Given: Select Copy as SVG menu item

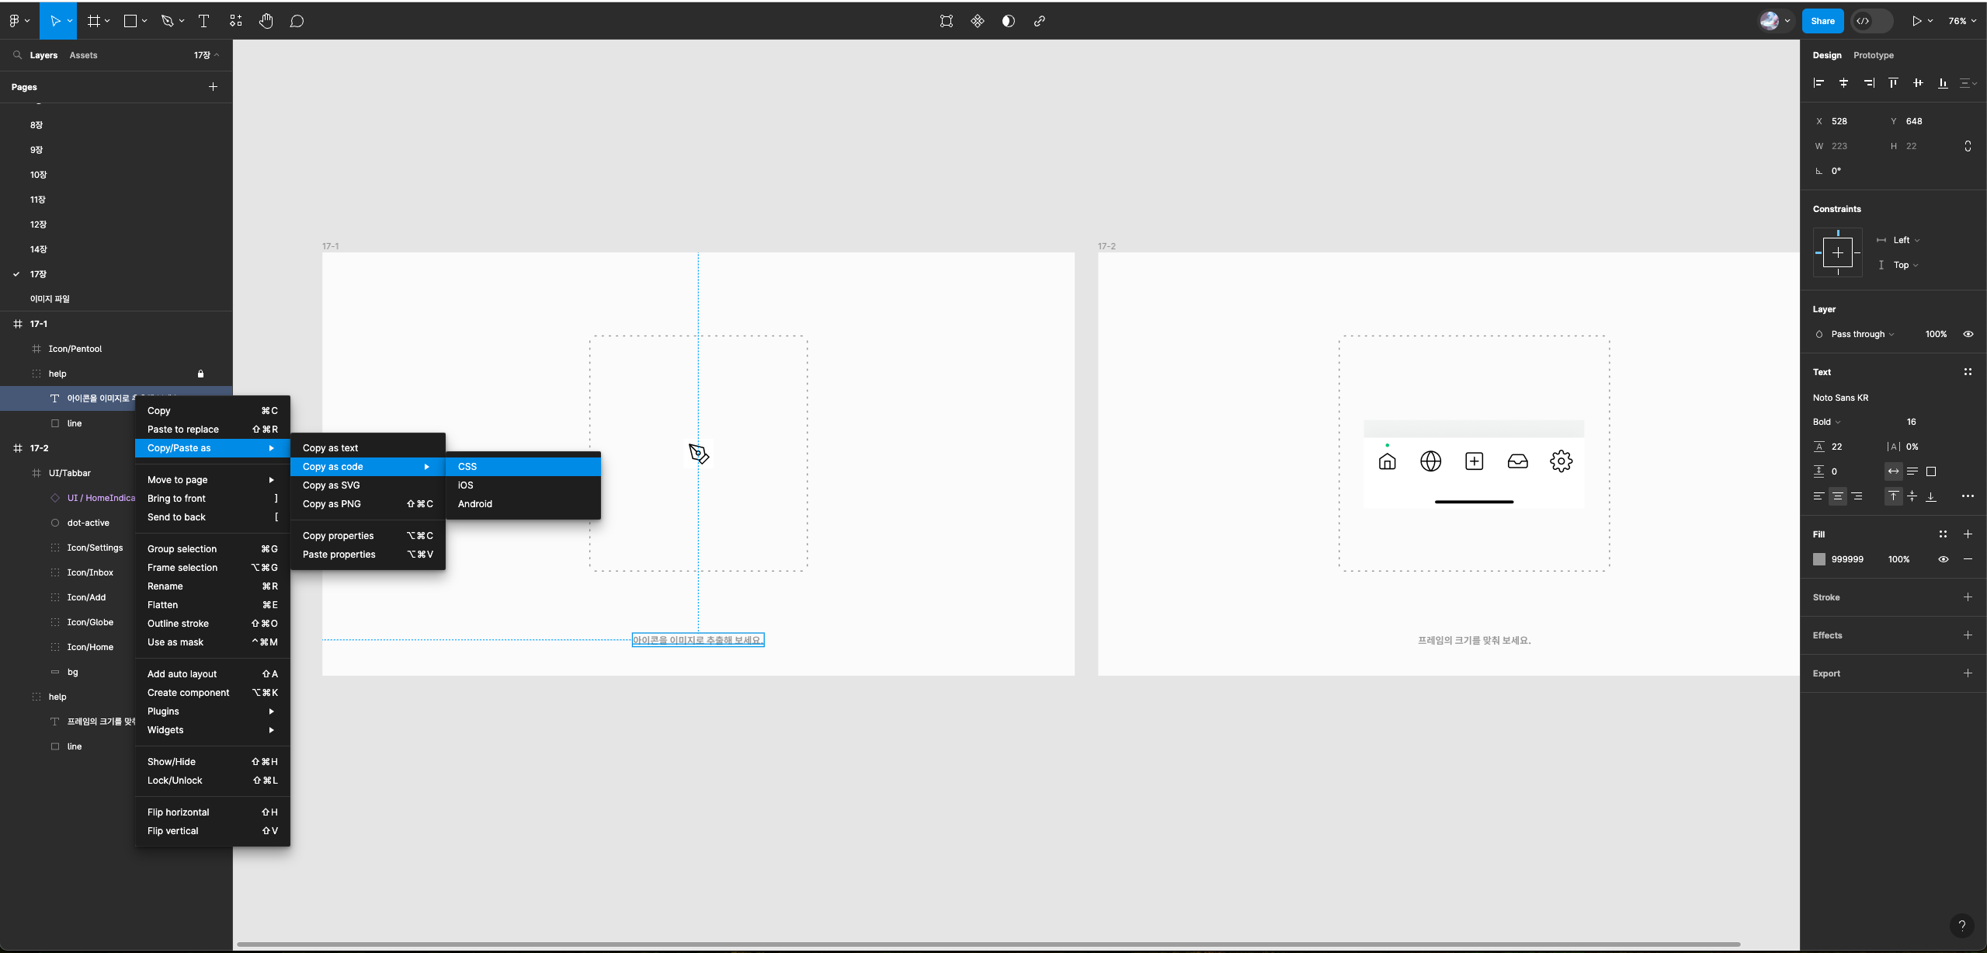Looking at the screenshot, I should coord(332,485).
